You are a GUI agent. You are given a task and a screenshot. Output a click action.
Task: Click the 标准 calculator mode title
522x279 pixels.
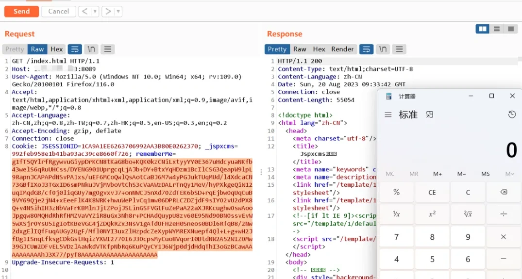point(408,115)
